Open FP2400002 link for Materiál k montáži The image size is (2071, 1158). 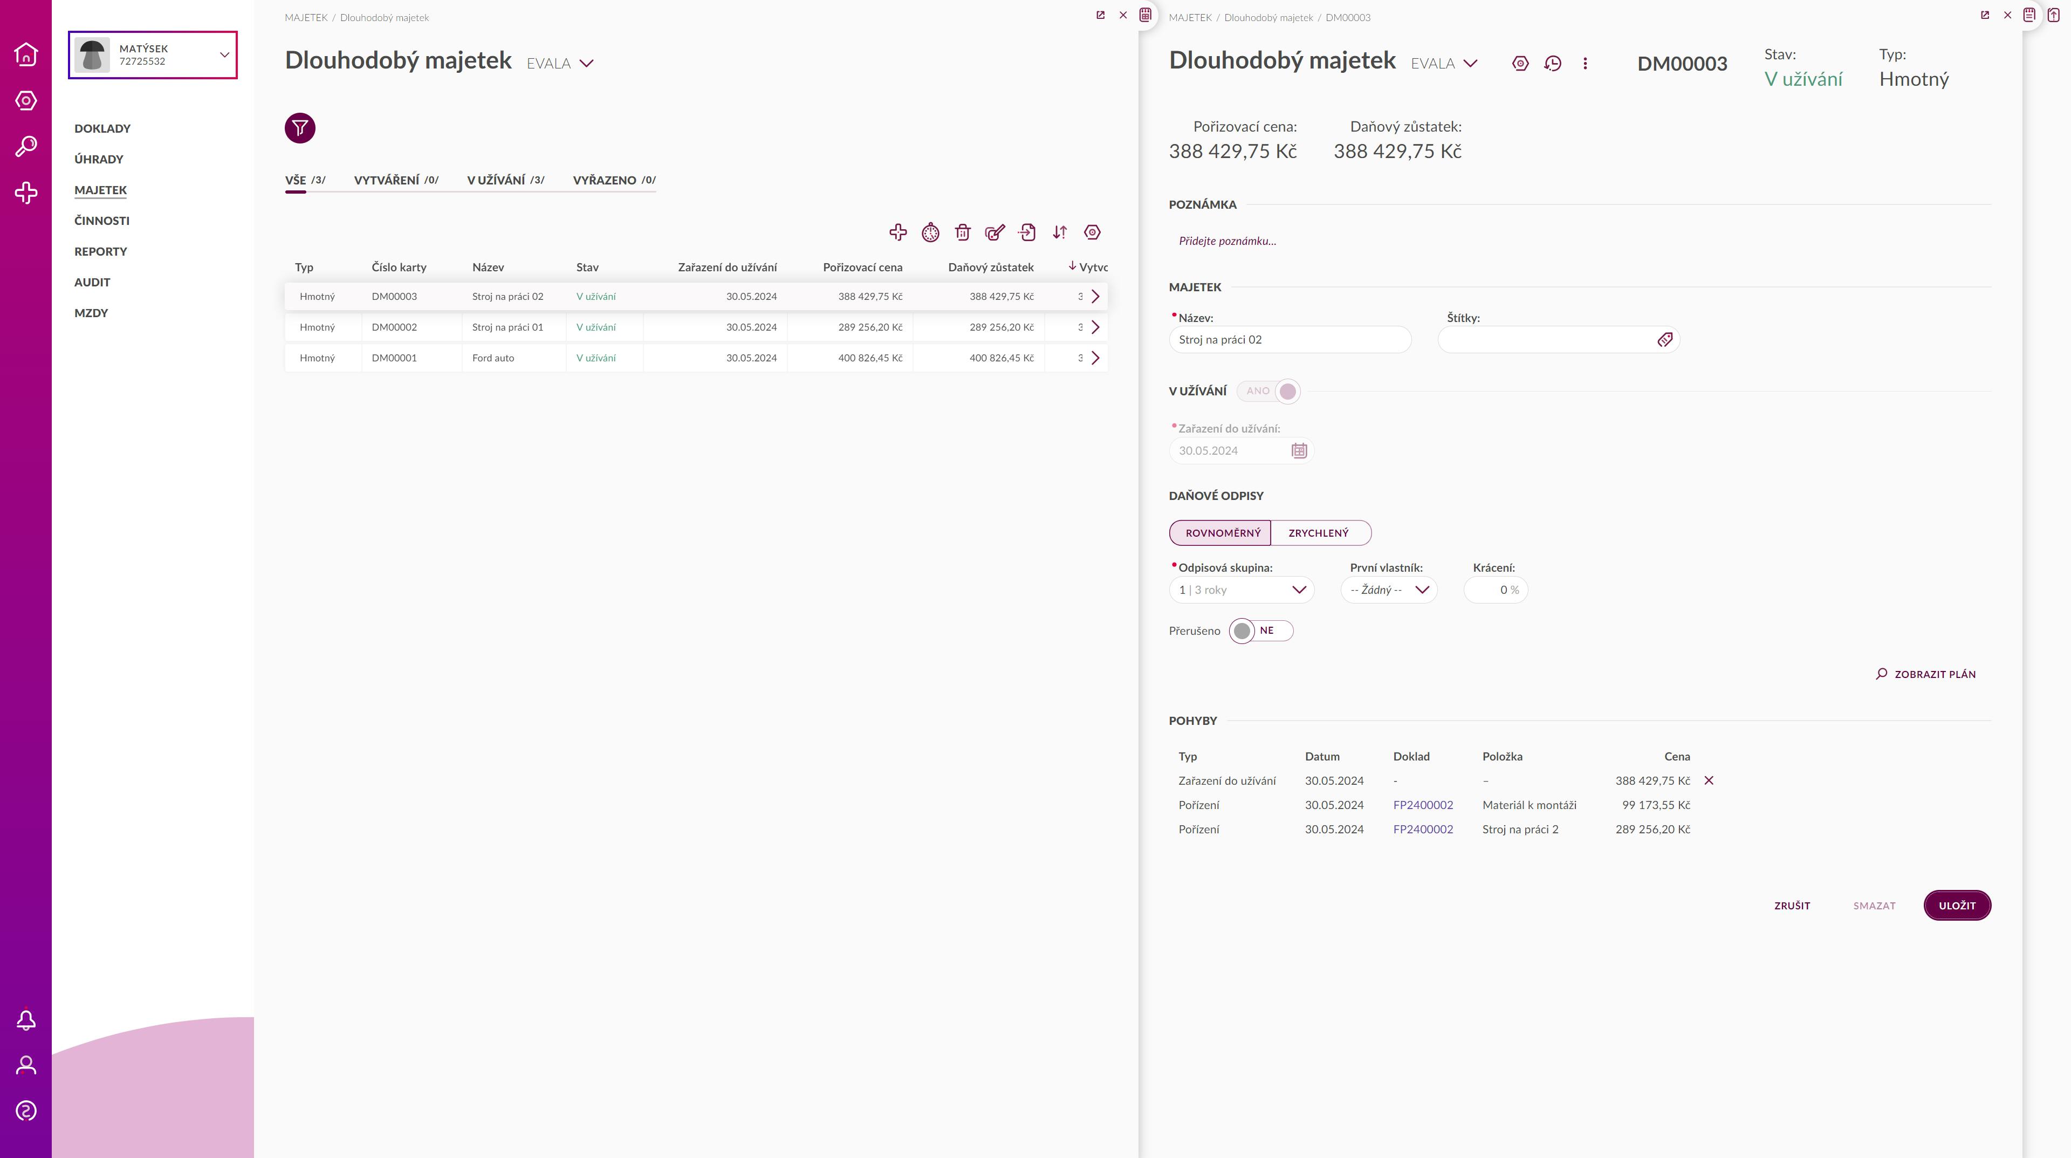[1423, 805]
